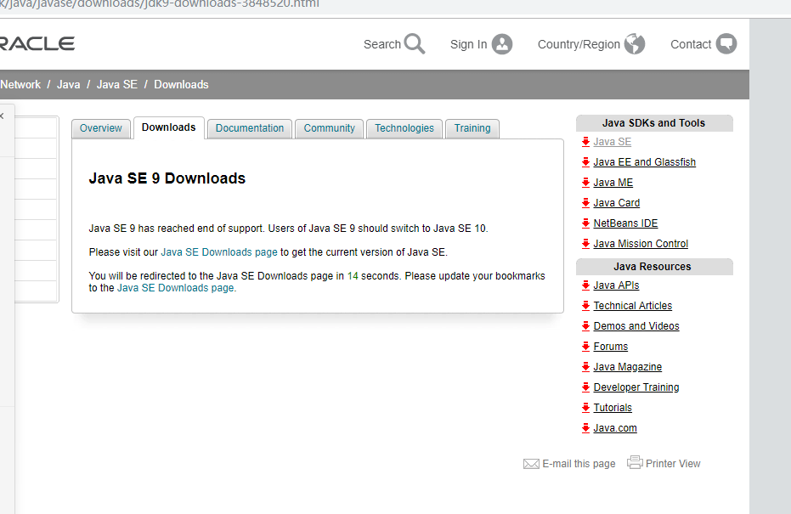Viewport: 791px width, 514px height.
Task: Click red arrow icon beside Tutorials
Action: point(585,408)
